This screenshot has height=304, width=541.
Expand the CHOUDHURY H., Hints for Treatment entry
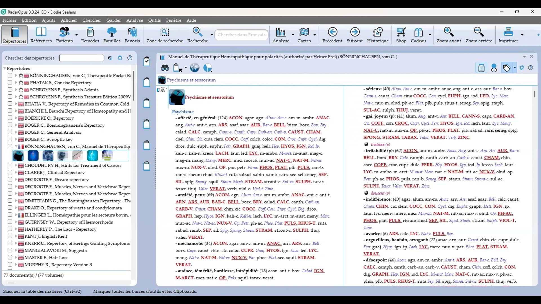(16, 165)
